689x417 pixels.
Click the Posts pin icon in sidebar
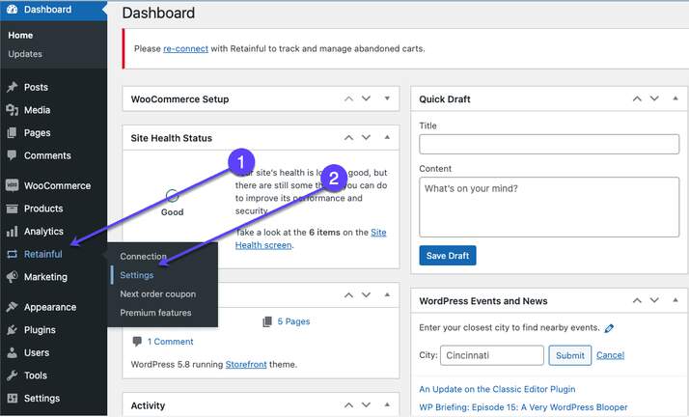12,87
